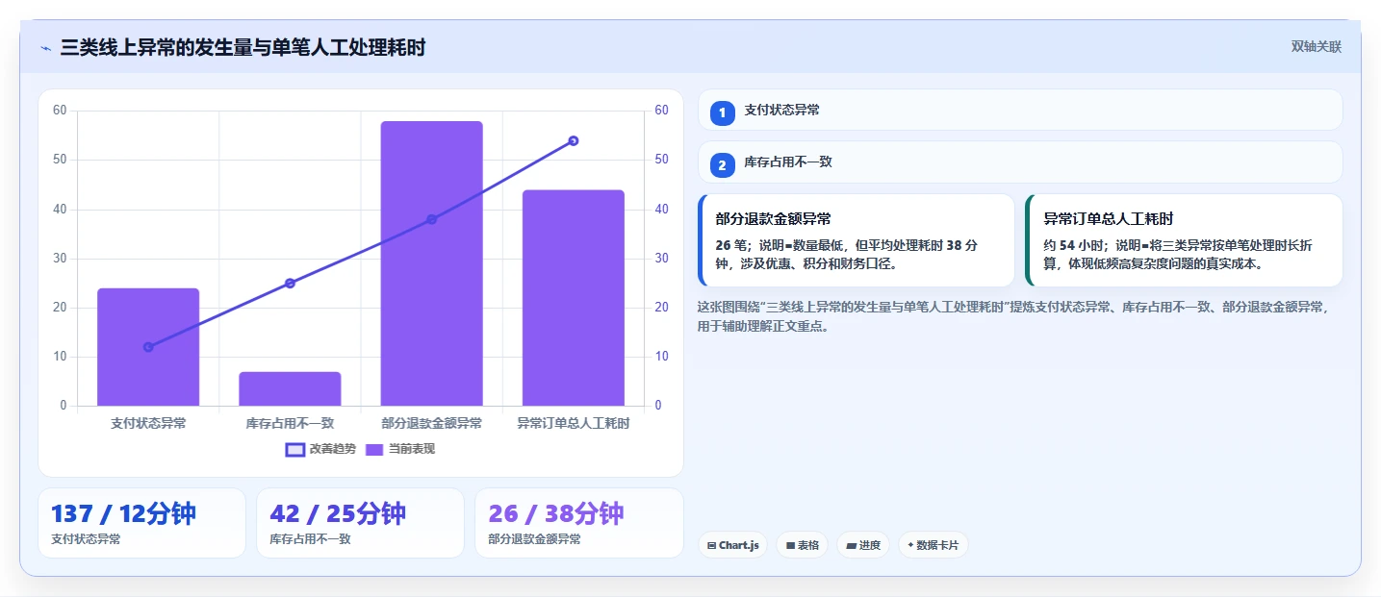Select list item 2 库存占用不一致
Screen dimensions: 1381x597
tap(1020, 162)
